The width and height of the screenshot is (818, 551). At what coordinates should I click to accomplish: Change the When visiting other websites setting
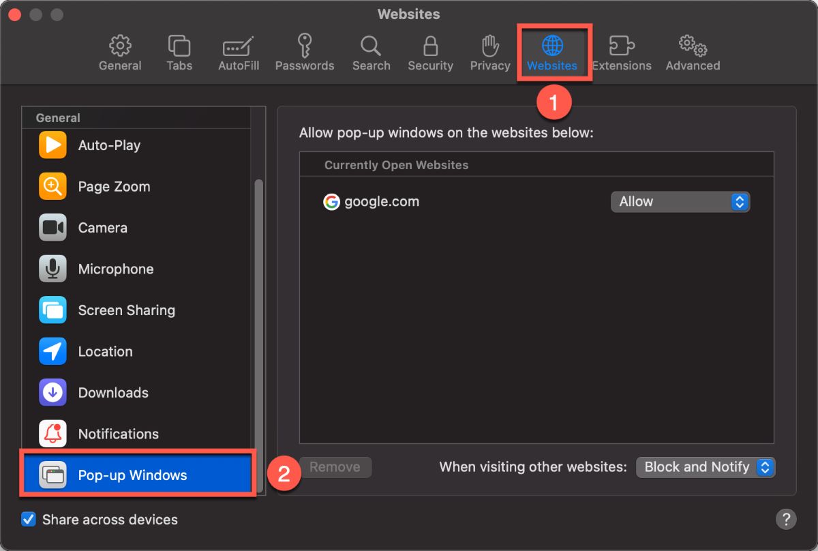coord(706,467)
